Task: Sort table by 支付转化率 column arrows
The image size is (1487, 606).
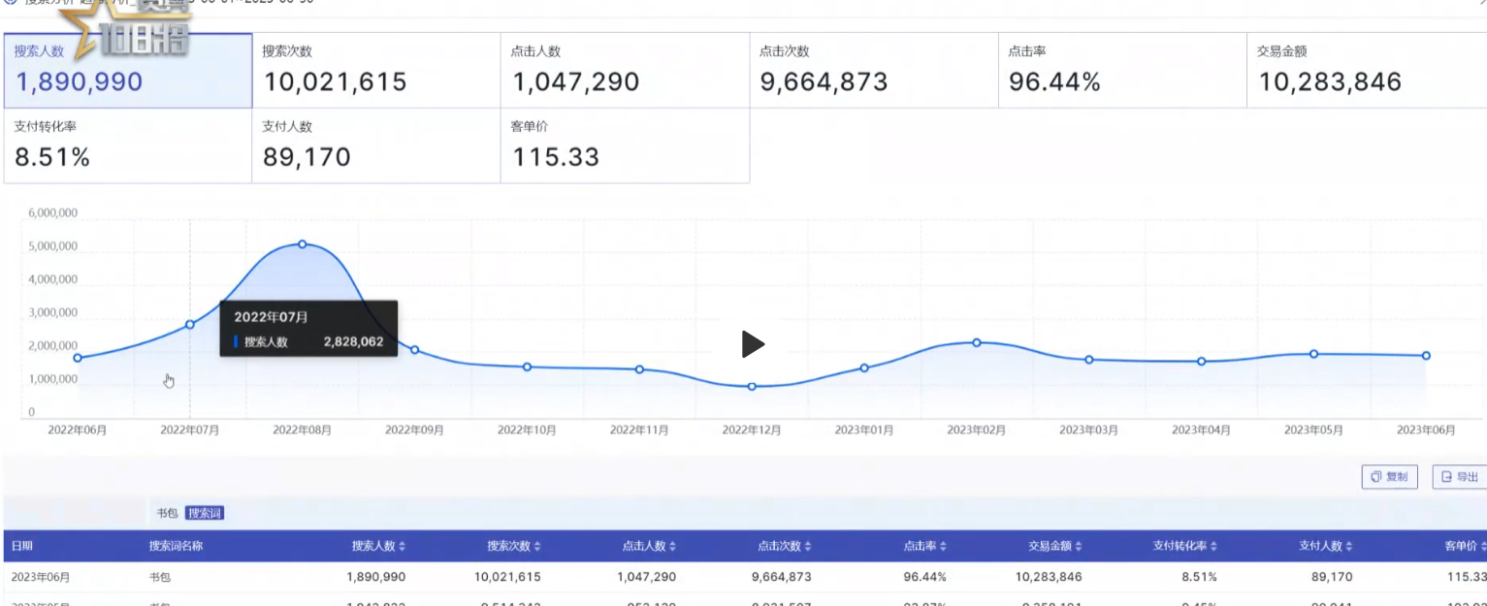Action: [x=1214, y=547]
